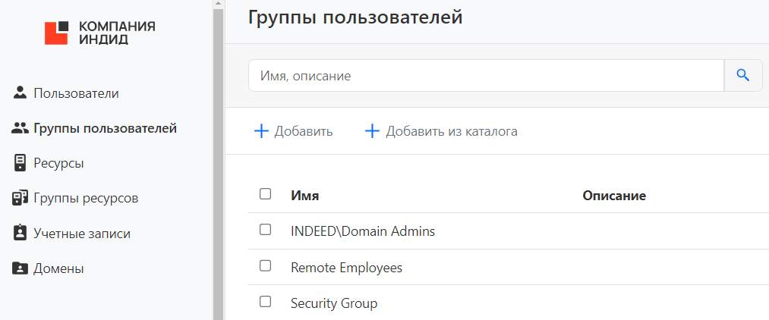Click Добавить из каталога button
The width and height of the screenshot is (769, 320).
point(441,131)
